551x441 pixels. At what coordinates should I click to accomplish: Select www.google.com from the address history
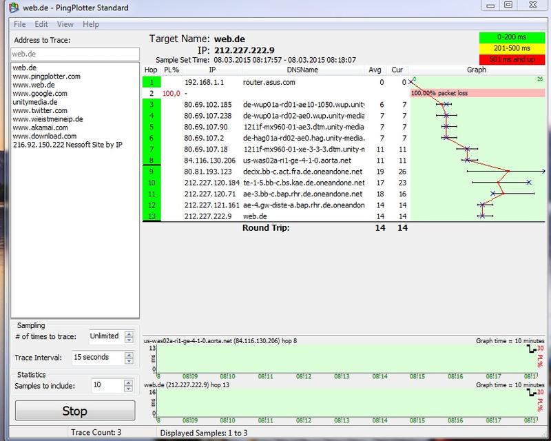coord(40,93)
